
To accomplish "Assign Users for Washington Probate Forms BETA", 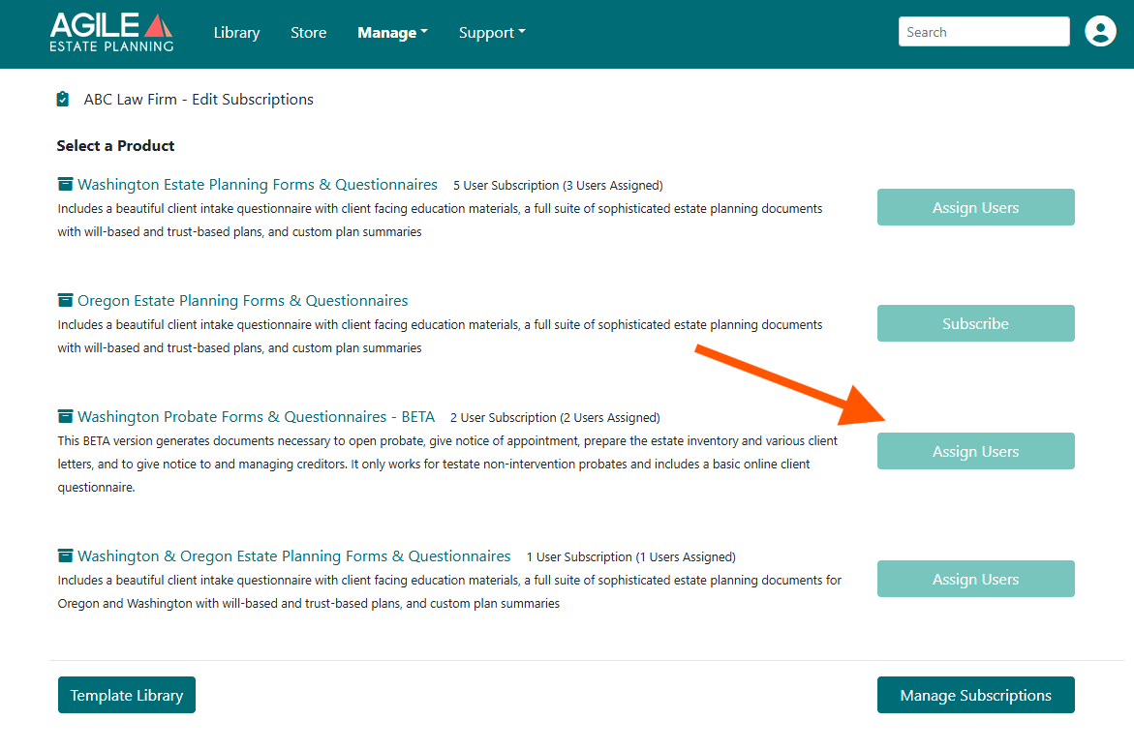I will (975, 452).
